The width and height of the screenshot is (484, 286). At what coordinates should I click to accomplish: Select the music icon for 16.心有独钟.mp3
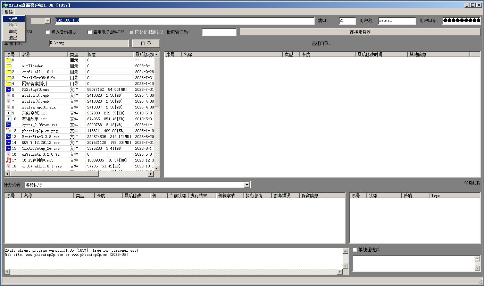coord(9,160)
